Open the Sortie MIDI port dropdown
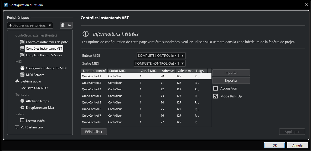The image size is (311, 151). tap(159, 64)
